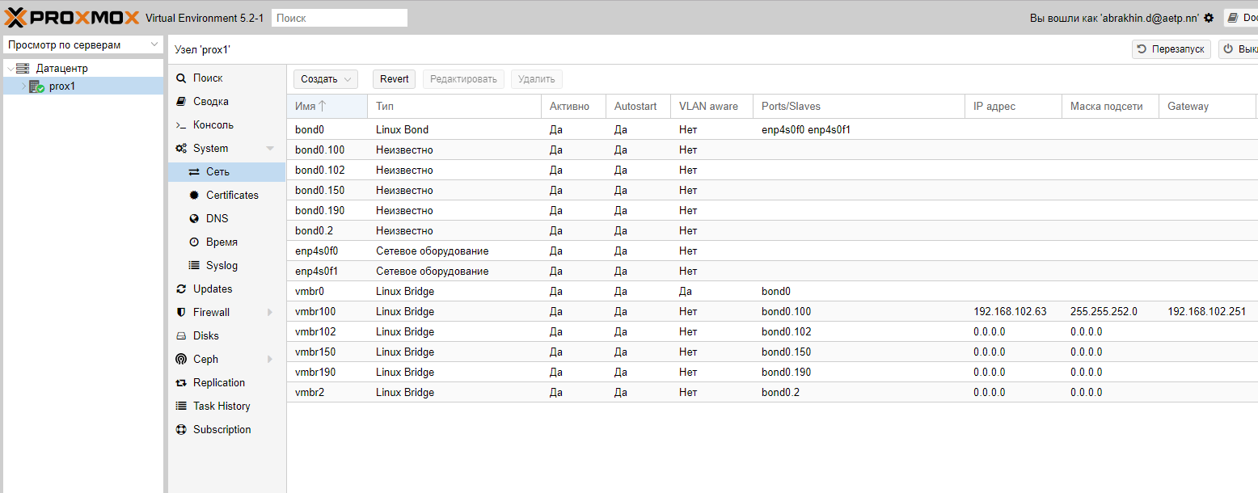Open the Просмотр по серверам view selector
This screenshot has height=493, width=1258.
coord(83,45)
